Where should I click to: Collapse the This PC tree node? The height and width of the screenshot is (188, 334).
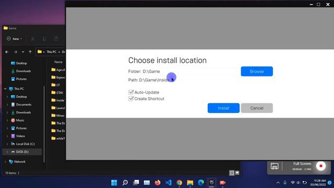5,89
